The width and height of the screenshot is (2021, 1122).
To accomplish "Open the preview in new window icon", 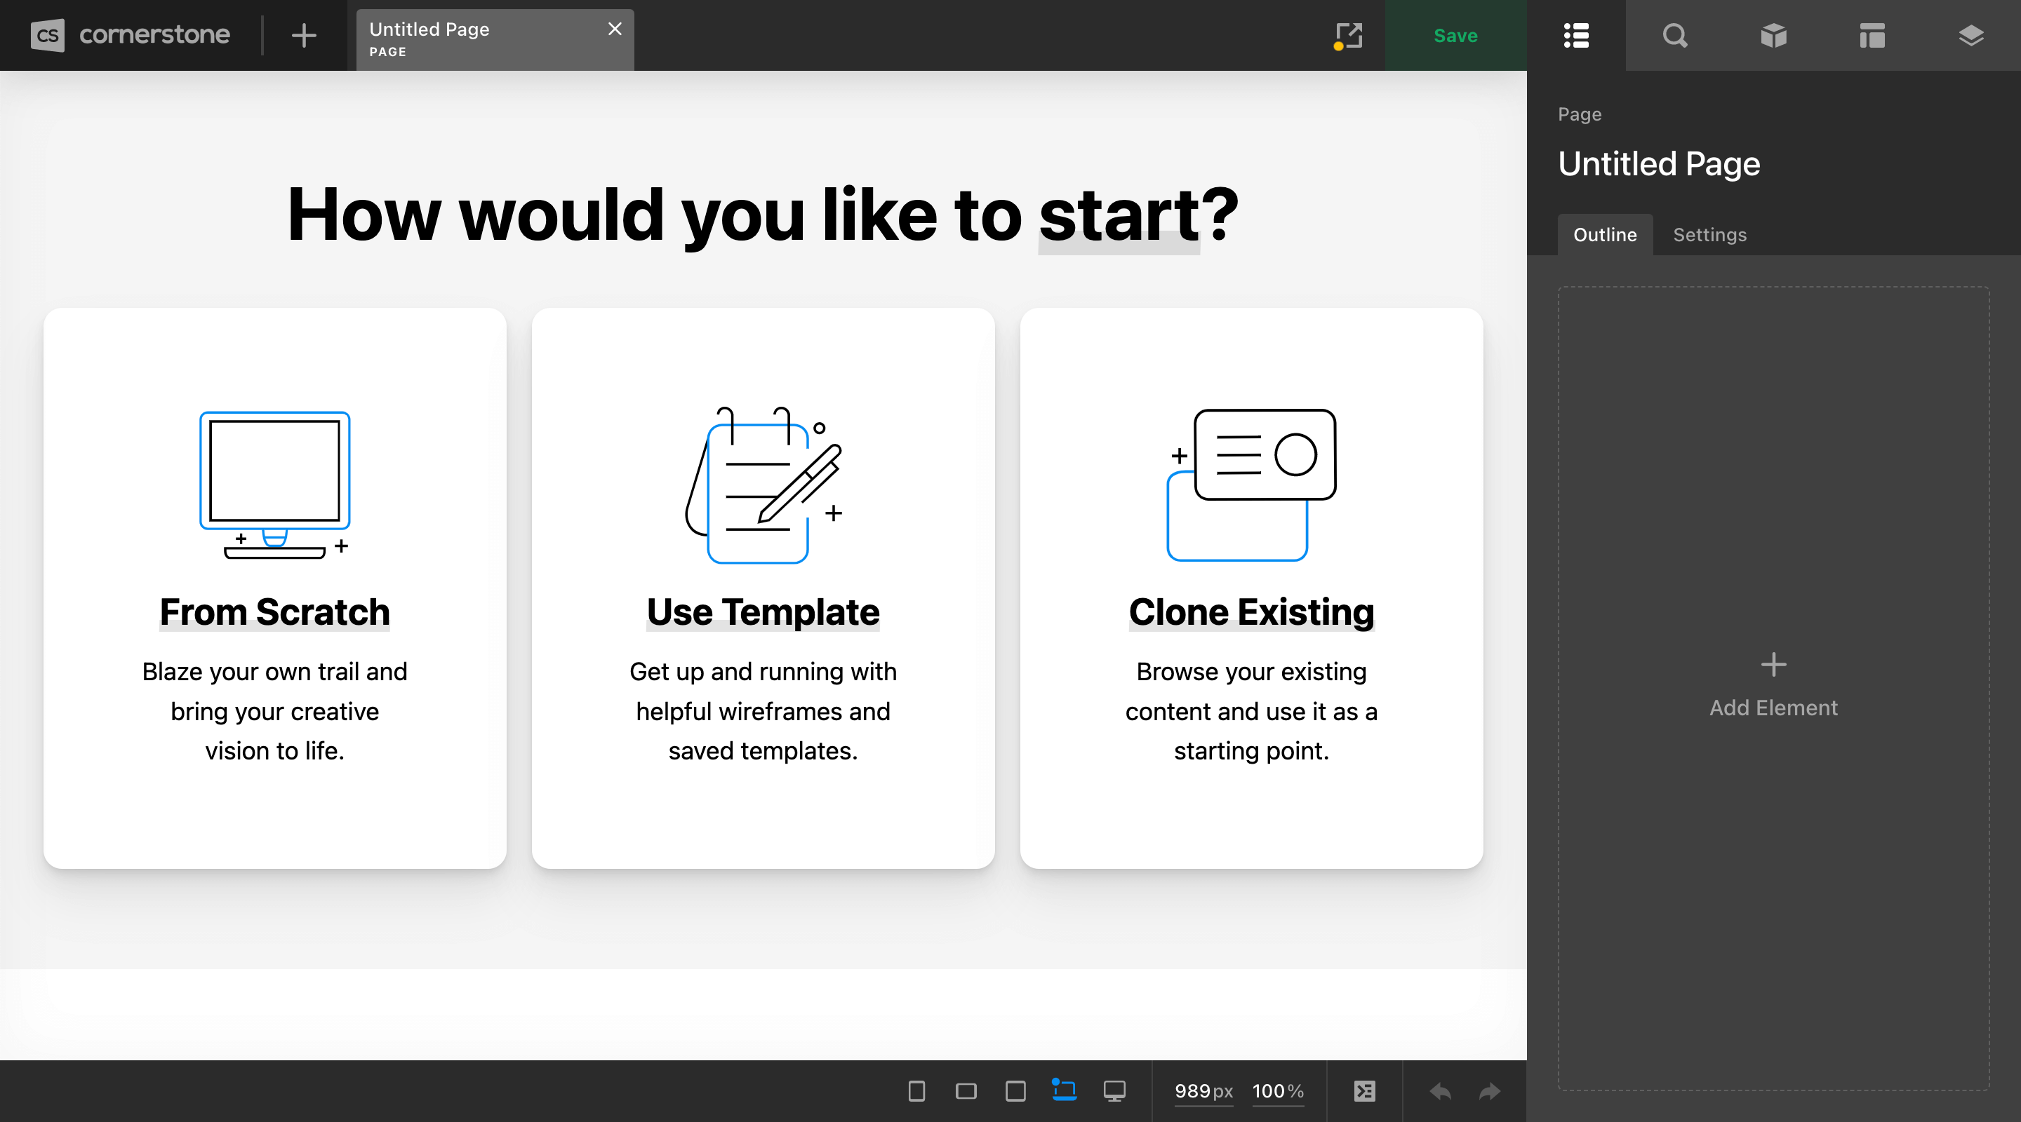I will pyautogui.click(x=1348, y=35).
